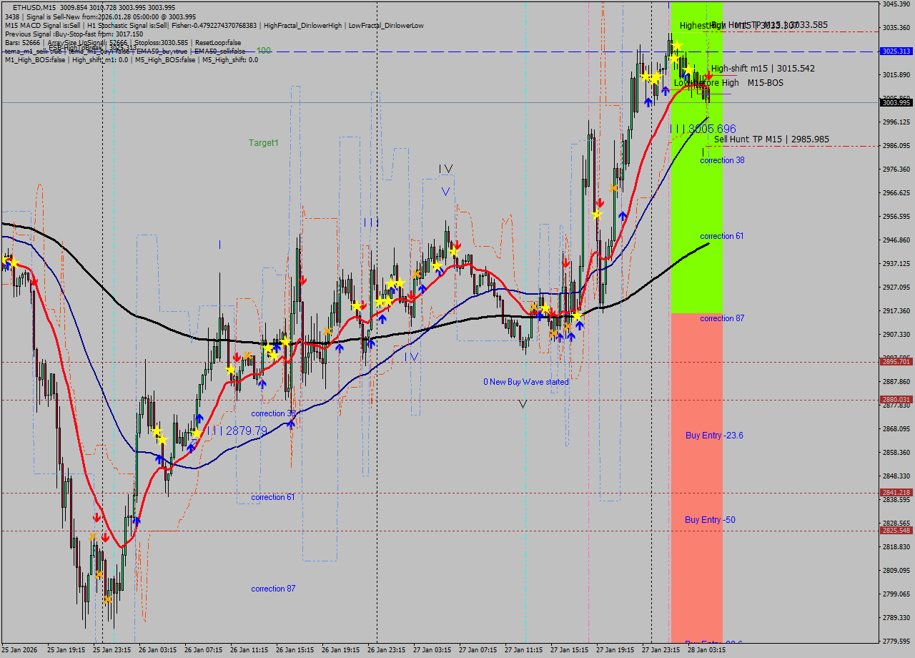Select the red 2895.701 price level tag
This screenshot has height=658, width=915.
[x=895, y=362]
